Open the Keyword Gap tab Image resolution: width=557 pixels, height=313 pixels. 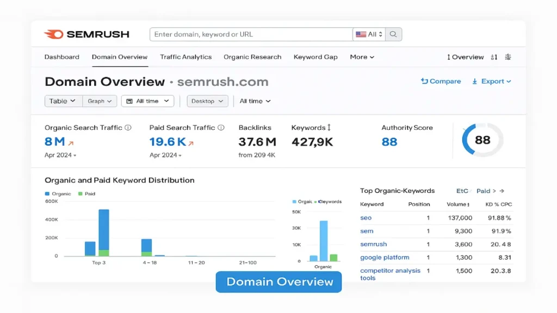(x=315, y=57)
